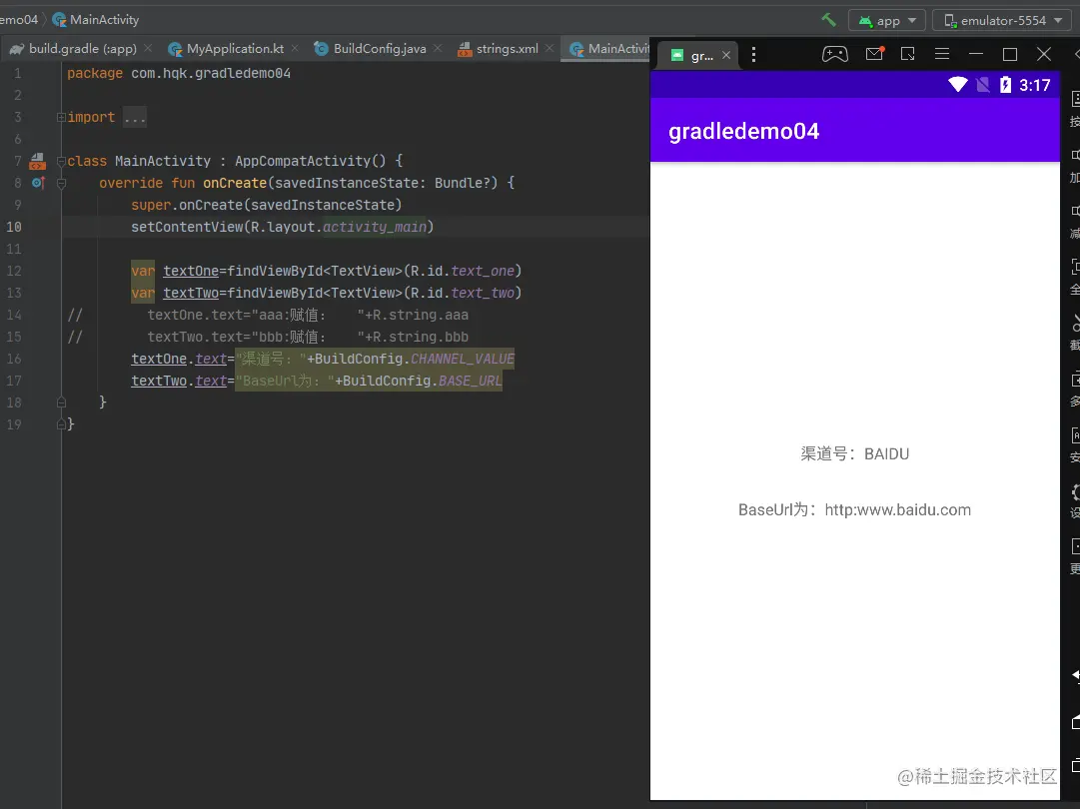Close the build.gradle (:app) tab

coord(148,48)
